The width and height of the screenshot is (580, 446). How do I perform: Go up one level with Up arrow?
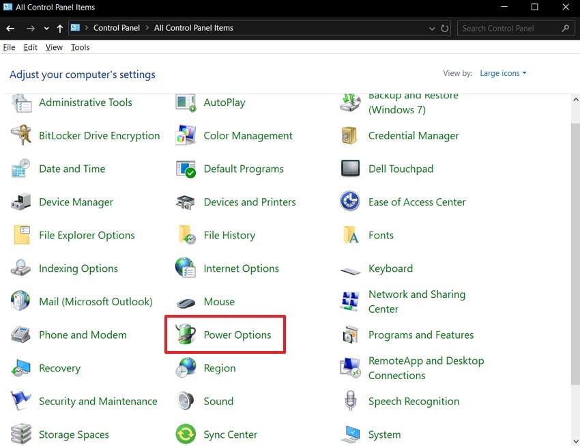click(60, 28)
